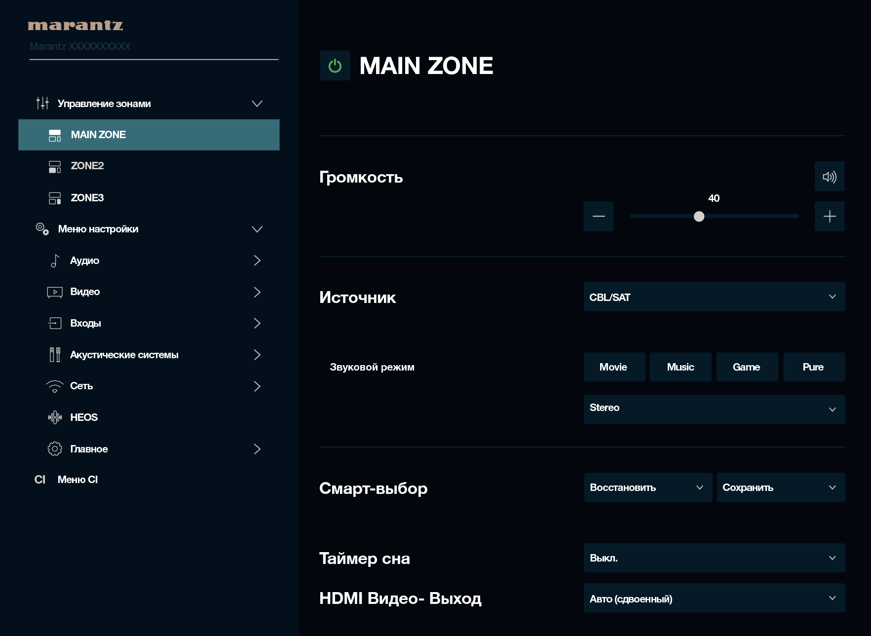Select the Music sound mode
This screenshot has height=636, width=871.
pyautogui.click(x=680, y=367)
